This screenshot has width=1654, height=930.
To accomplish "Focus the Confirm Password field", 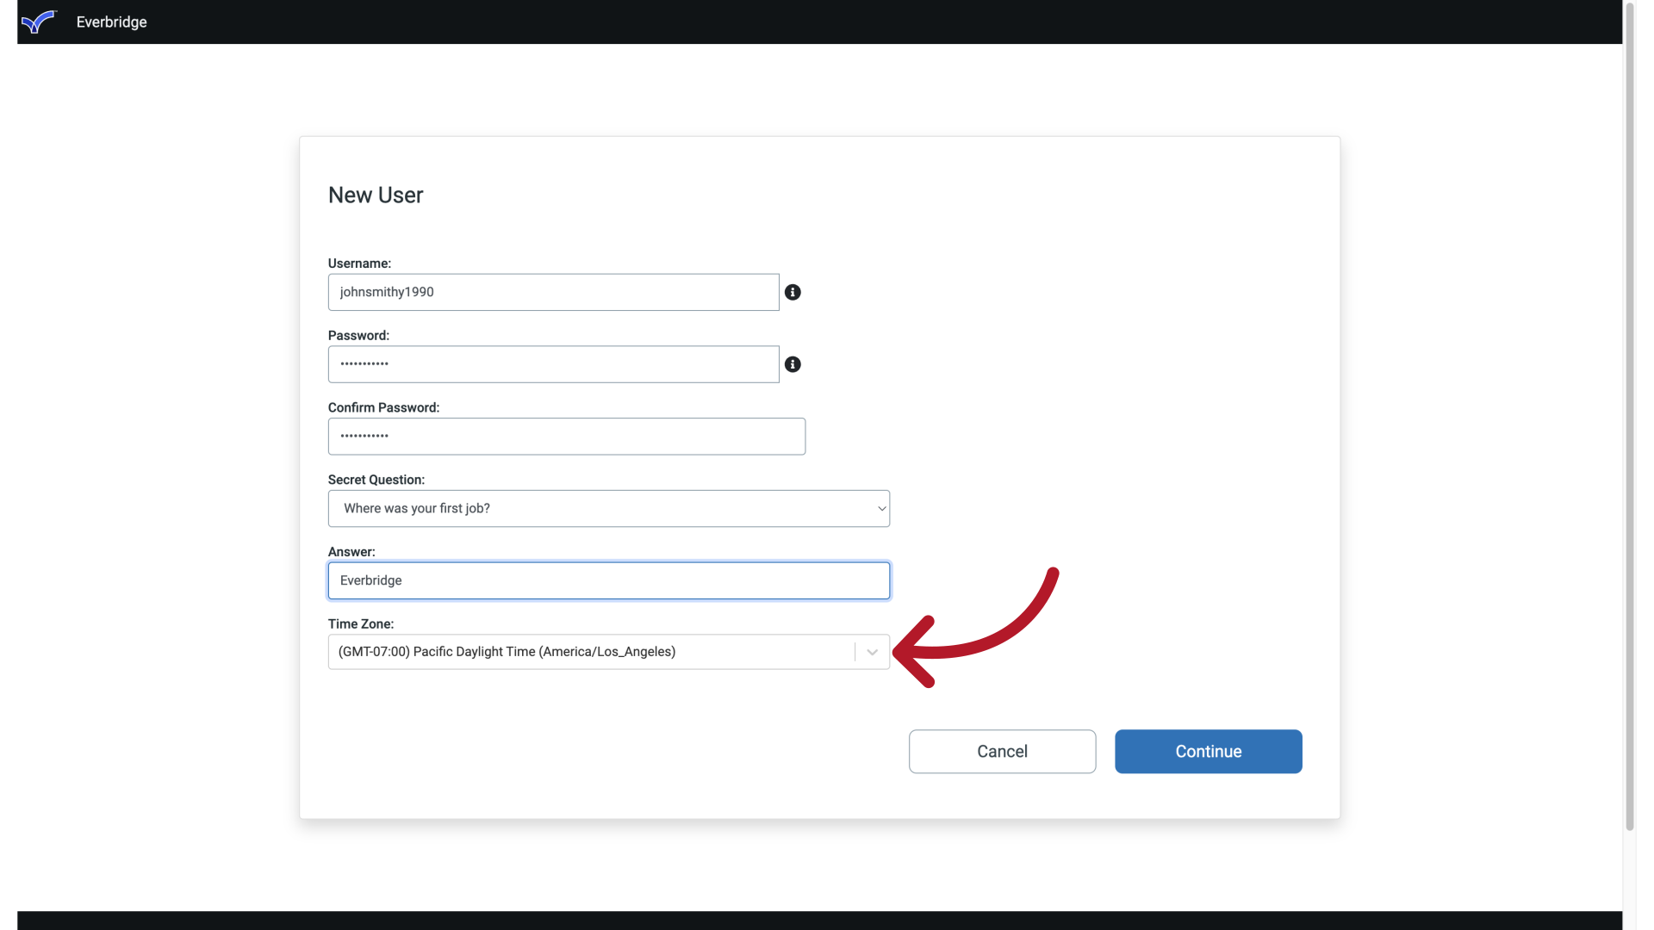I will (566, 436).
